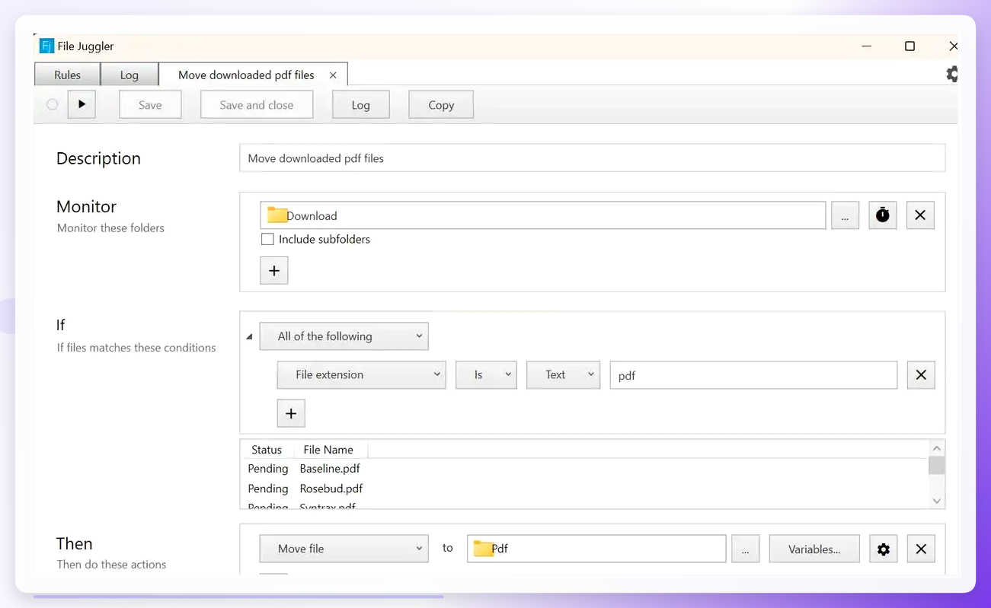Click the Pdf destination folder icon
Screen dimensions: 991x608
(483, 549)
